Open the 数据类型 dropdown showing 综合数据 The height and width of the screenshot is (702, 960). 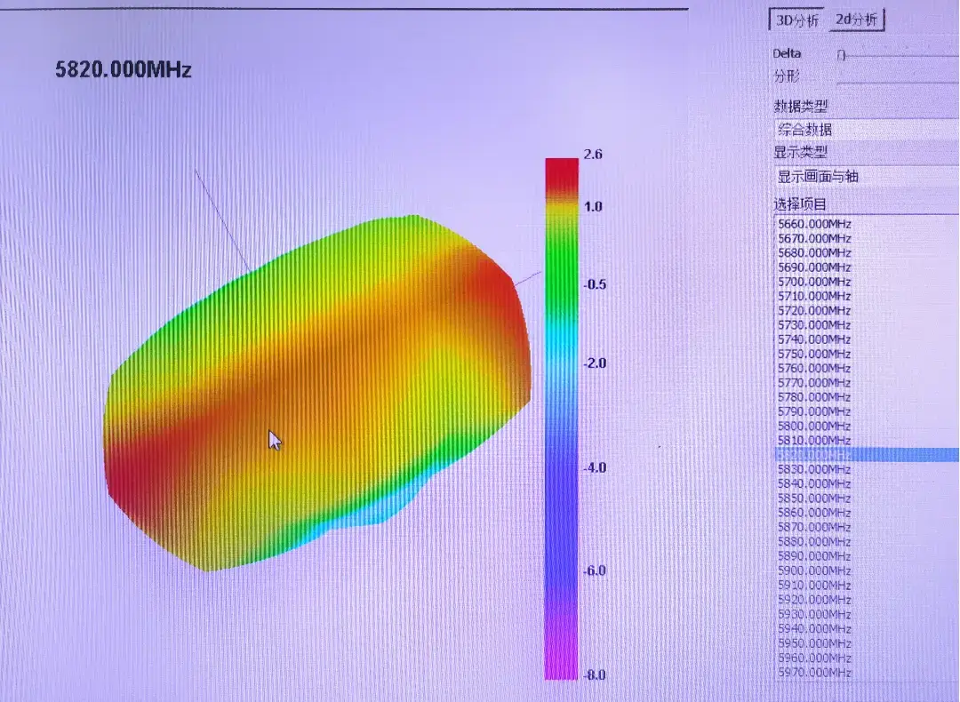pyautogui.click(x=867, y=129)
